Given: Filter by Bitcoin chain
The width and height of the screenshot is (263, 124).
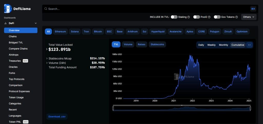Looking at the screenshot, I should pos(98,31).
